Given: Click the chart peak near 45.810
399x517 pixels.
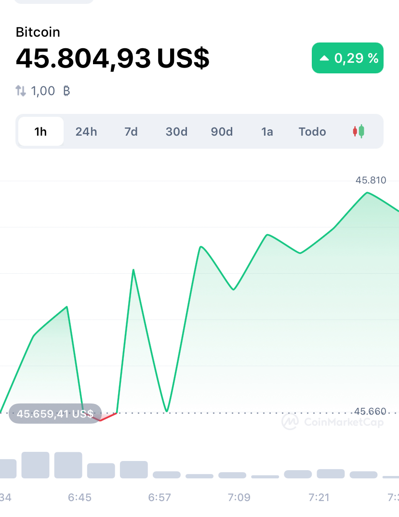Looking at the screenshot, I should tap(367, 193).
